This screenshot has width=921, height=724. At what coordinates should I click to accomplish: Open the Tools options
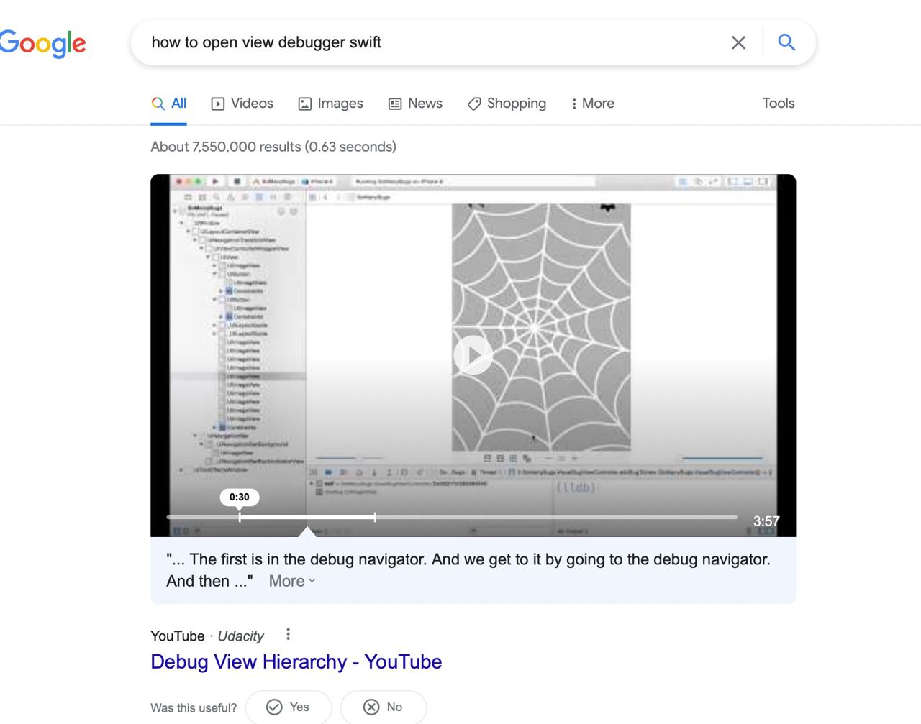click(779, 104)
